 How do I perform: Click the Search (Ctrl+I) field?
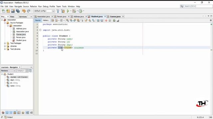tap(196, 6)
